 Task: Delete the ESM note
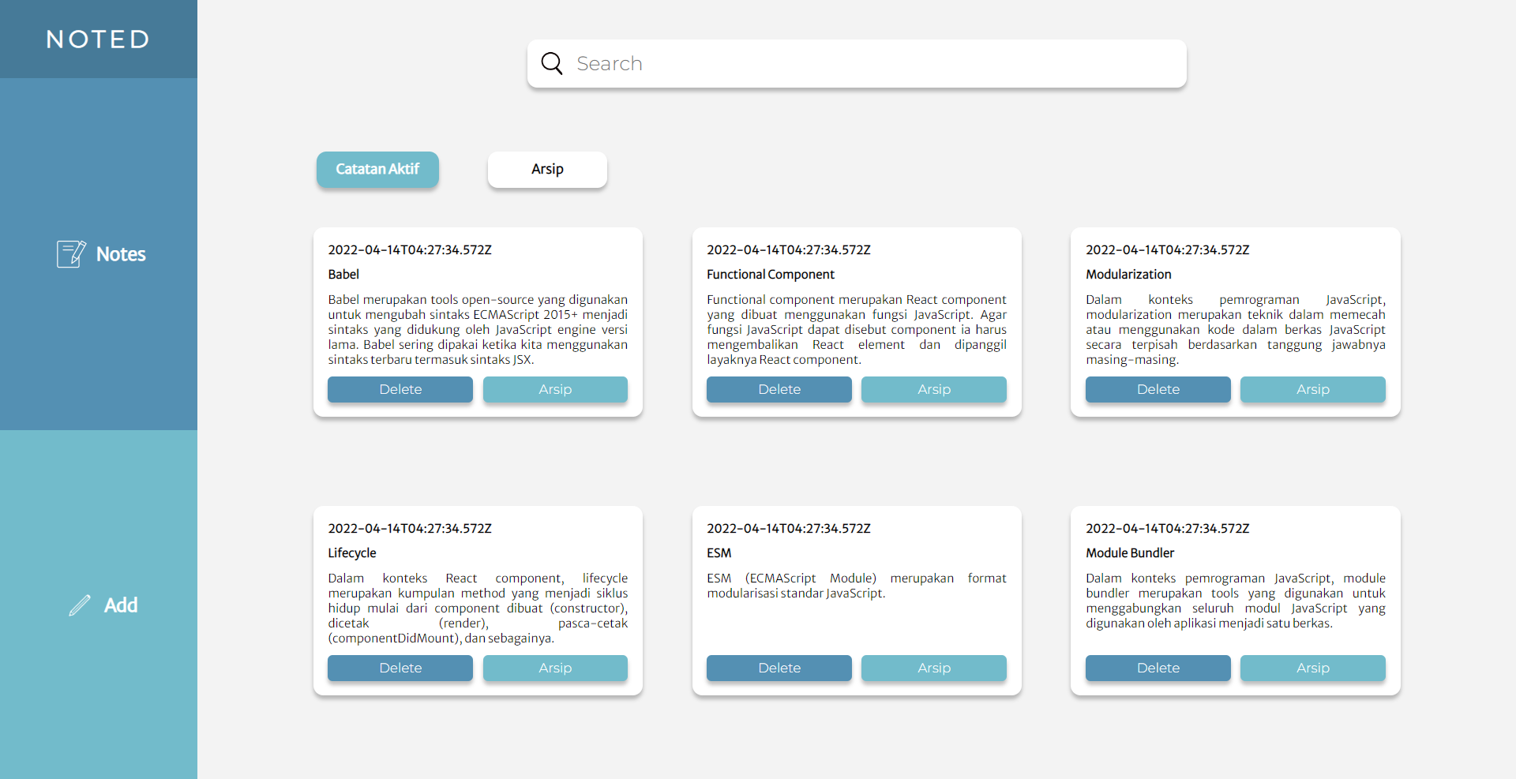[779, 668]
